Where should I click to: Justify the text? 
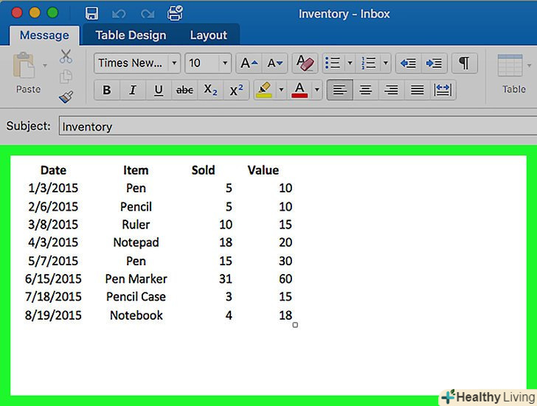click(418, 90)
